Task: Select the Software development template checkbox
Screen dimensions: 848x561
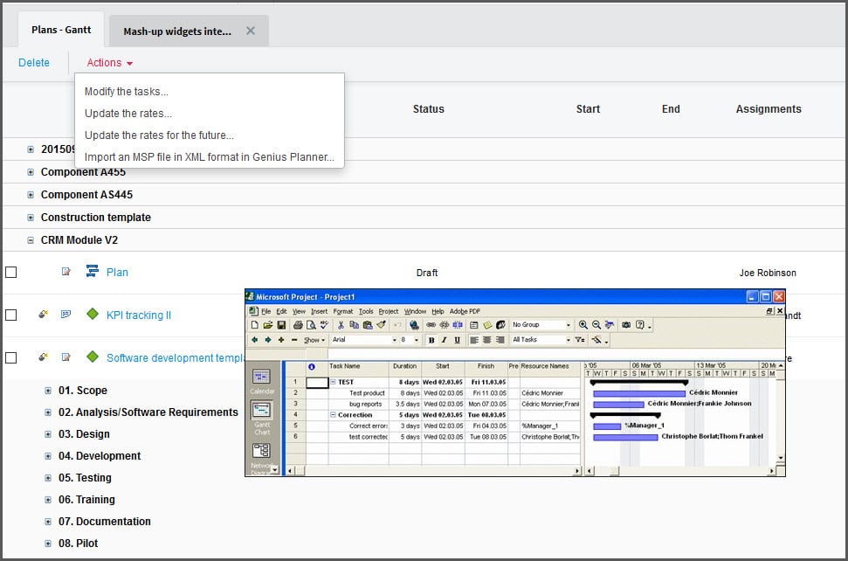Action: click(x=11, y=358)
